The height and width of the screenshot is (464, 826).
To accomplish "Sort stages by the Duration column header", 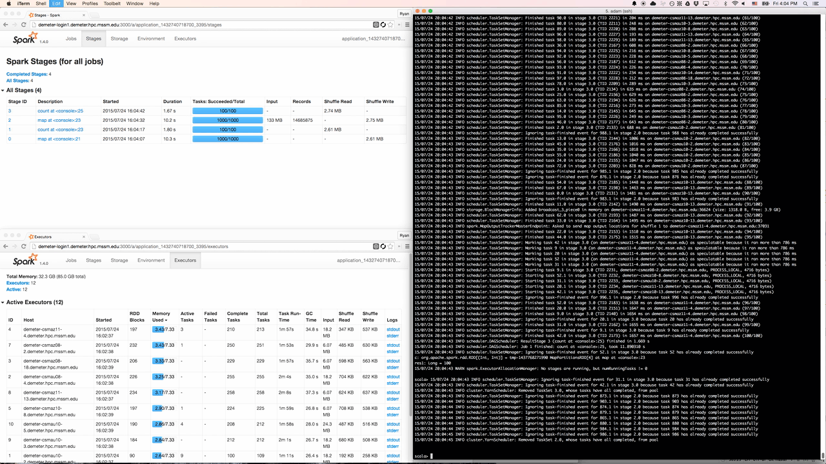I will 172,101.
